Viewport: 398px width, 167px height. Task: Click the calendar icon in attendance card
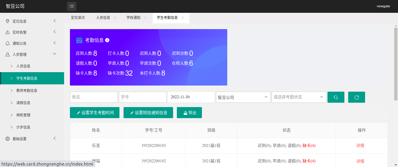[x=79, y=40]
